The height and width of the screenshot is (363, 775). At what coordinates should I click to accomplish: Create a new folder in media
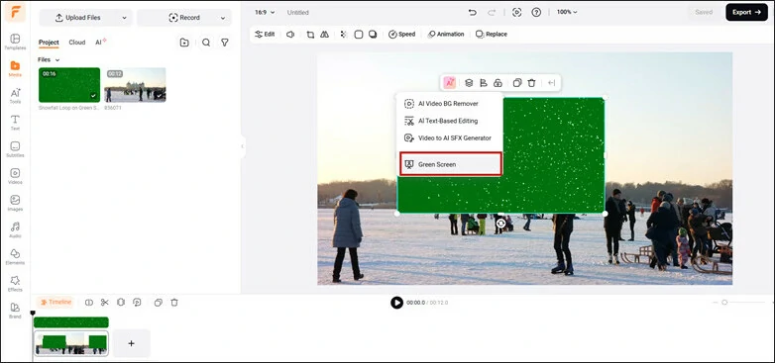184,43
